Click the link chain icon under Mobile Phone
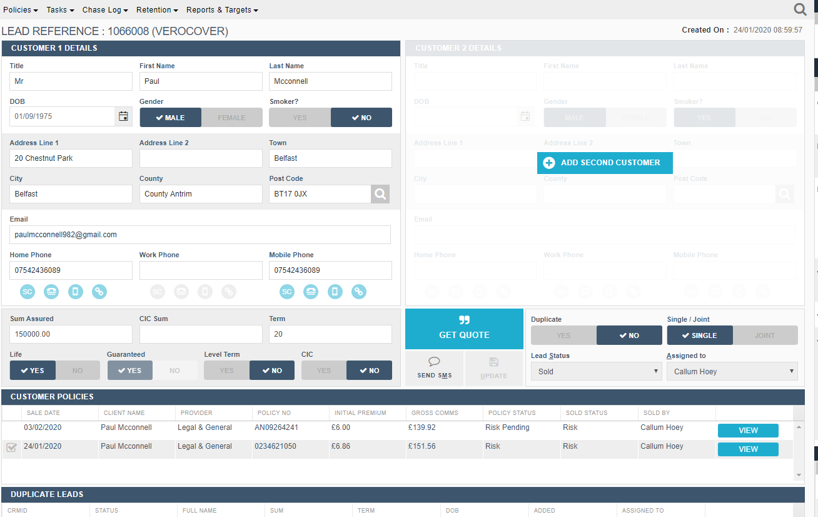This screenshot has width=818, height=517. click(x=358, y=292)
